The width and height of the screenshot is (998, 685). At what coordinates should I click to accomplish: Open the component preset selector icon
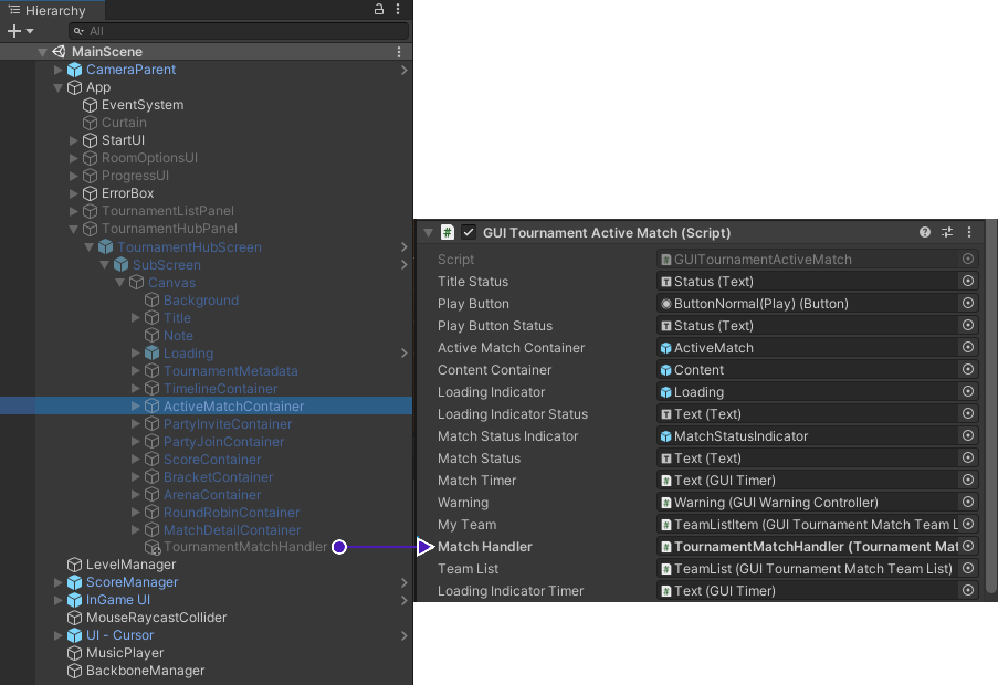tap(947, 233)
